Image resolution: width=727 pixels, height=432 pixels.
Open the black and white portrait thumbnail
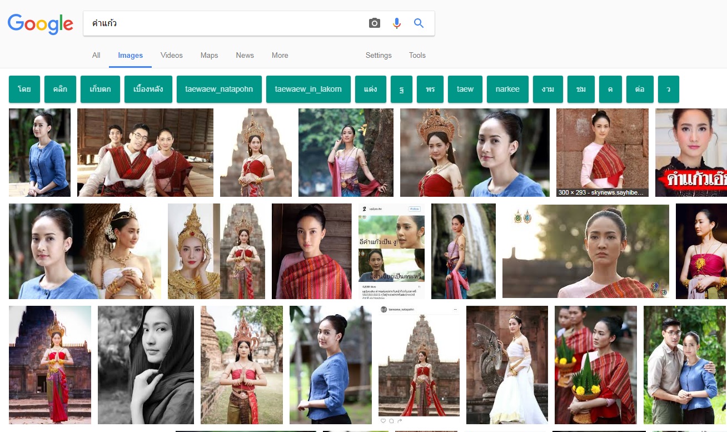[146, 365]
